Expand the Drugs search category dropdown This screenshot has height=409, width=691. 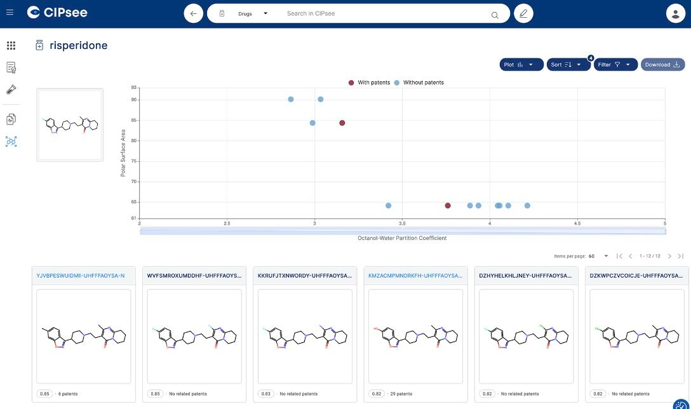[252, 13]
